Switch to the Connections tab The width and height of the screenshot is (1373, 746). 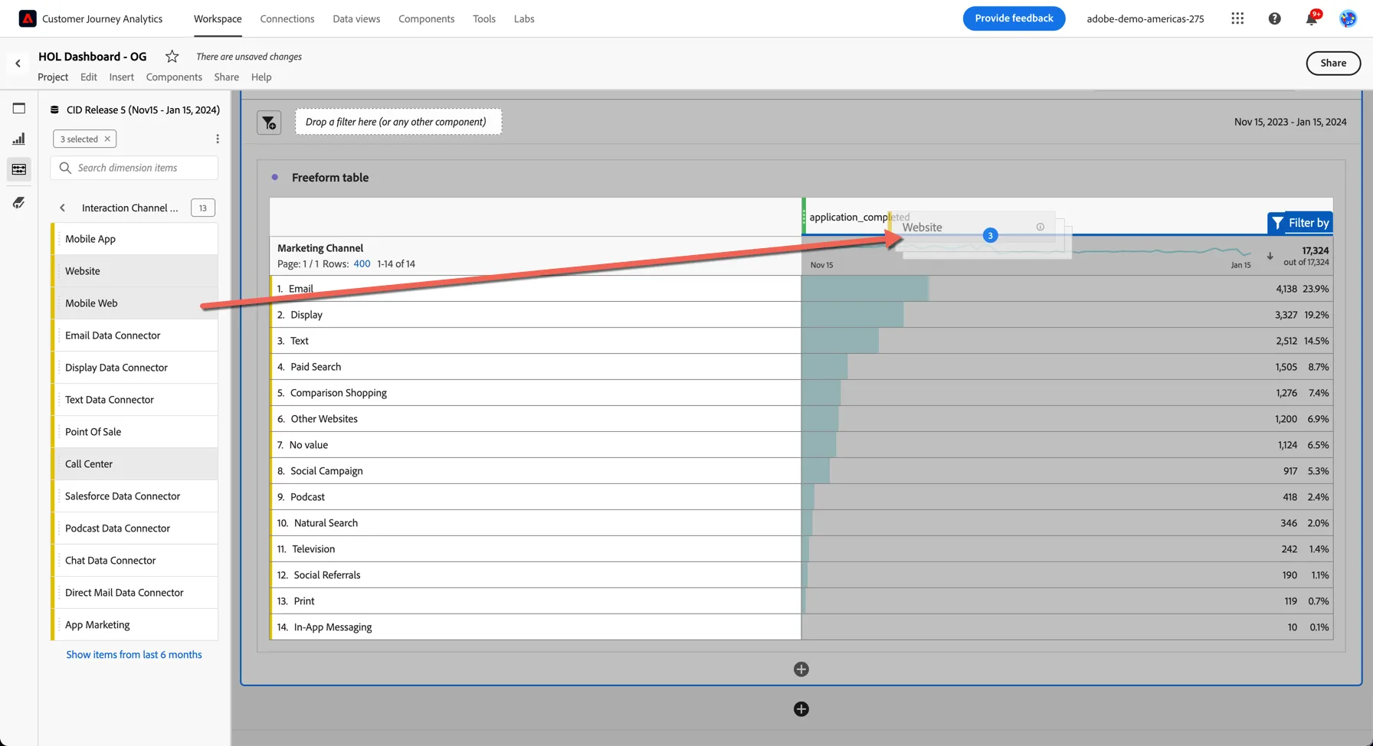[x=287, y=18]
